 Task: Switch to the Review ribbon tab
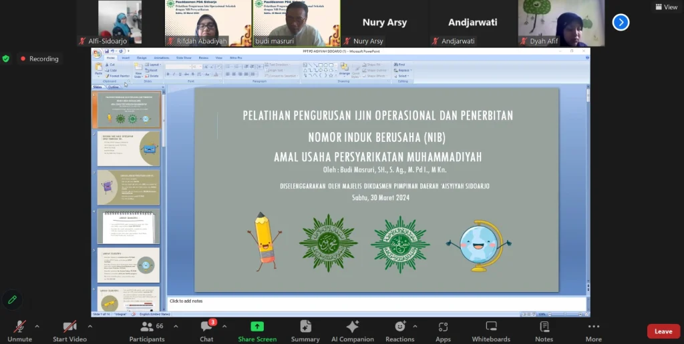[x=203, y=57]
